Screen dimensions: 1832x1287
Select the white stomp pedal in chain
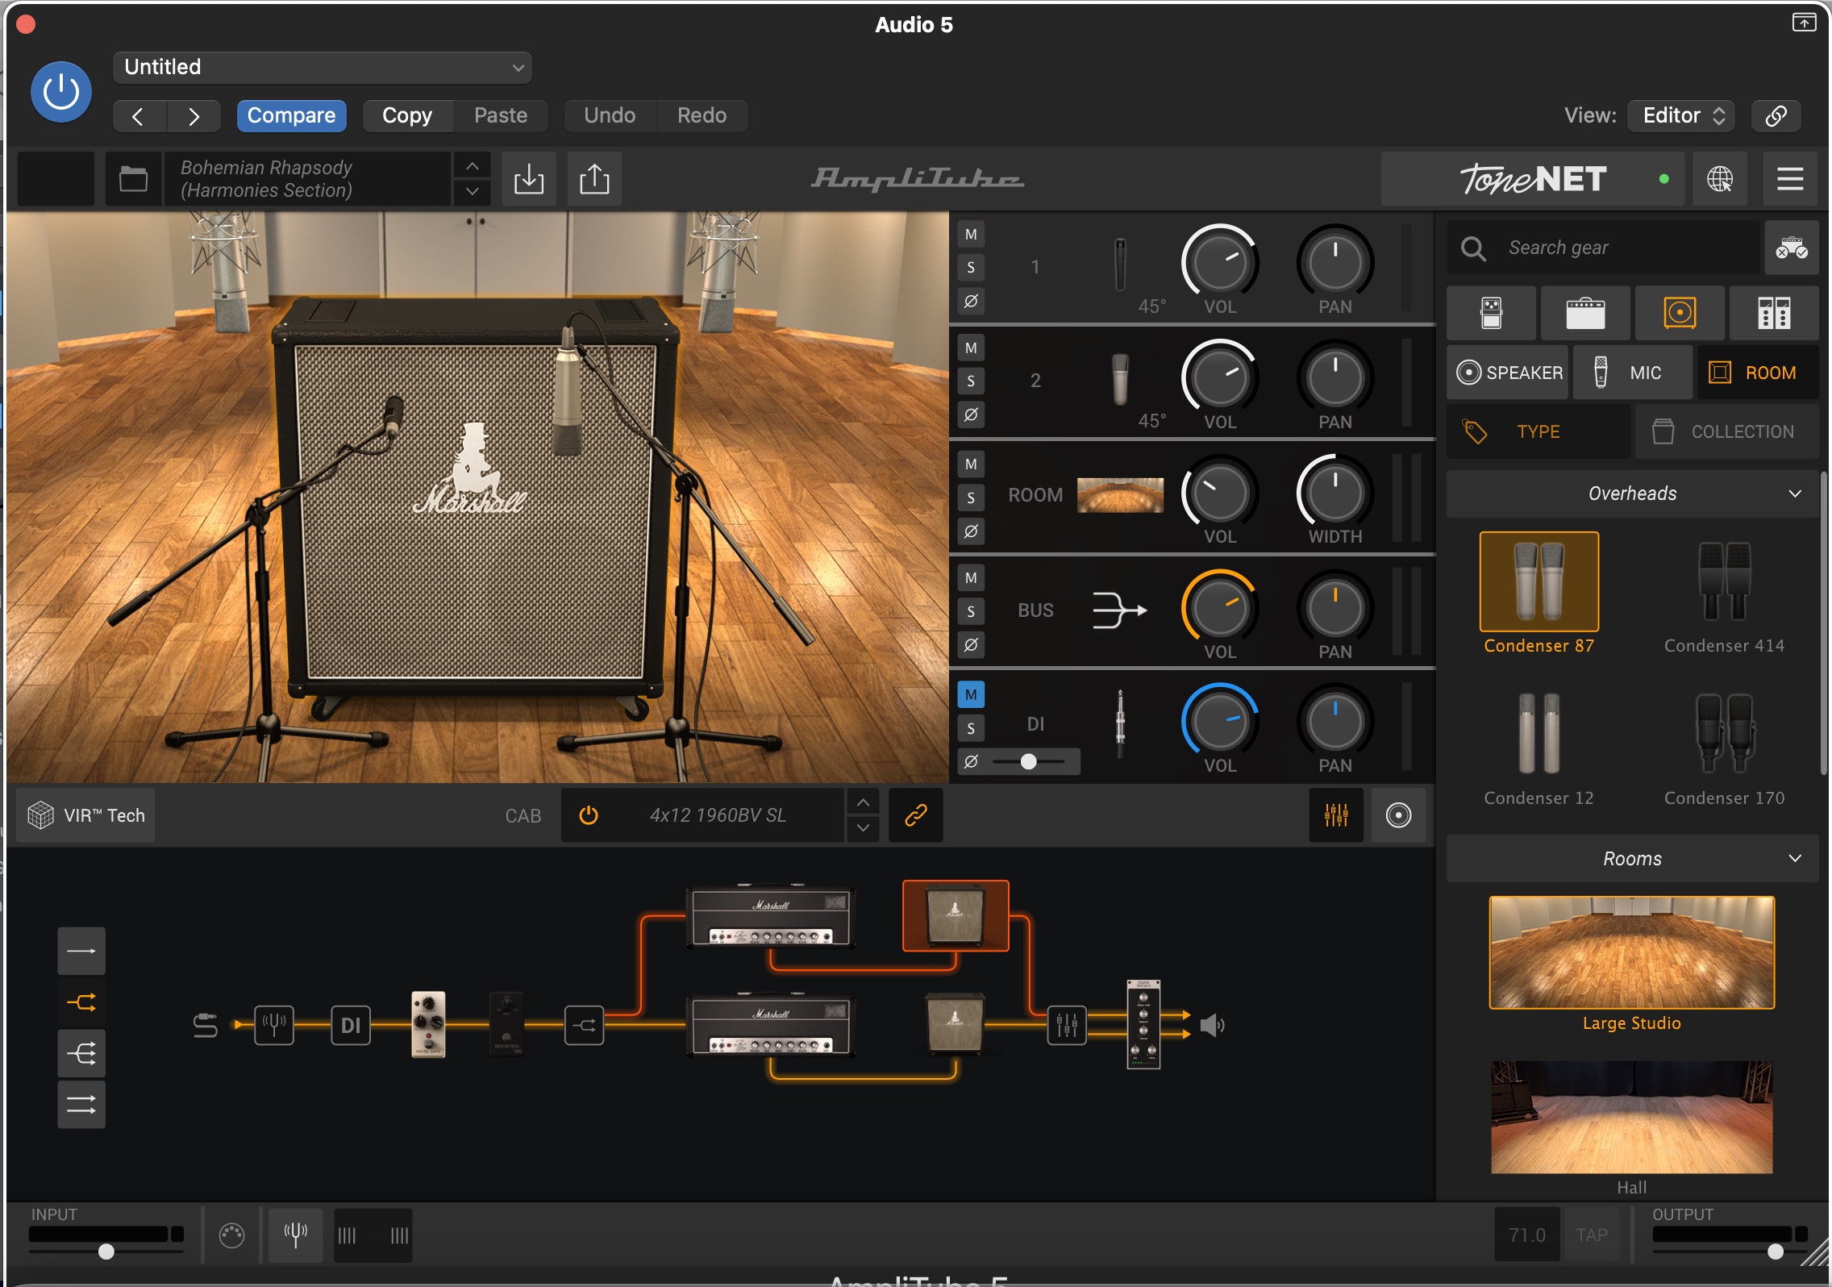(428, 1024)
